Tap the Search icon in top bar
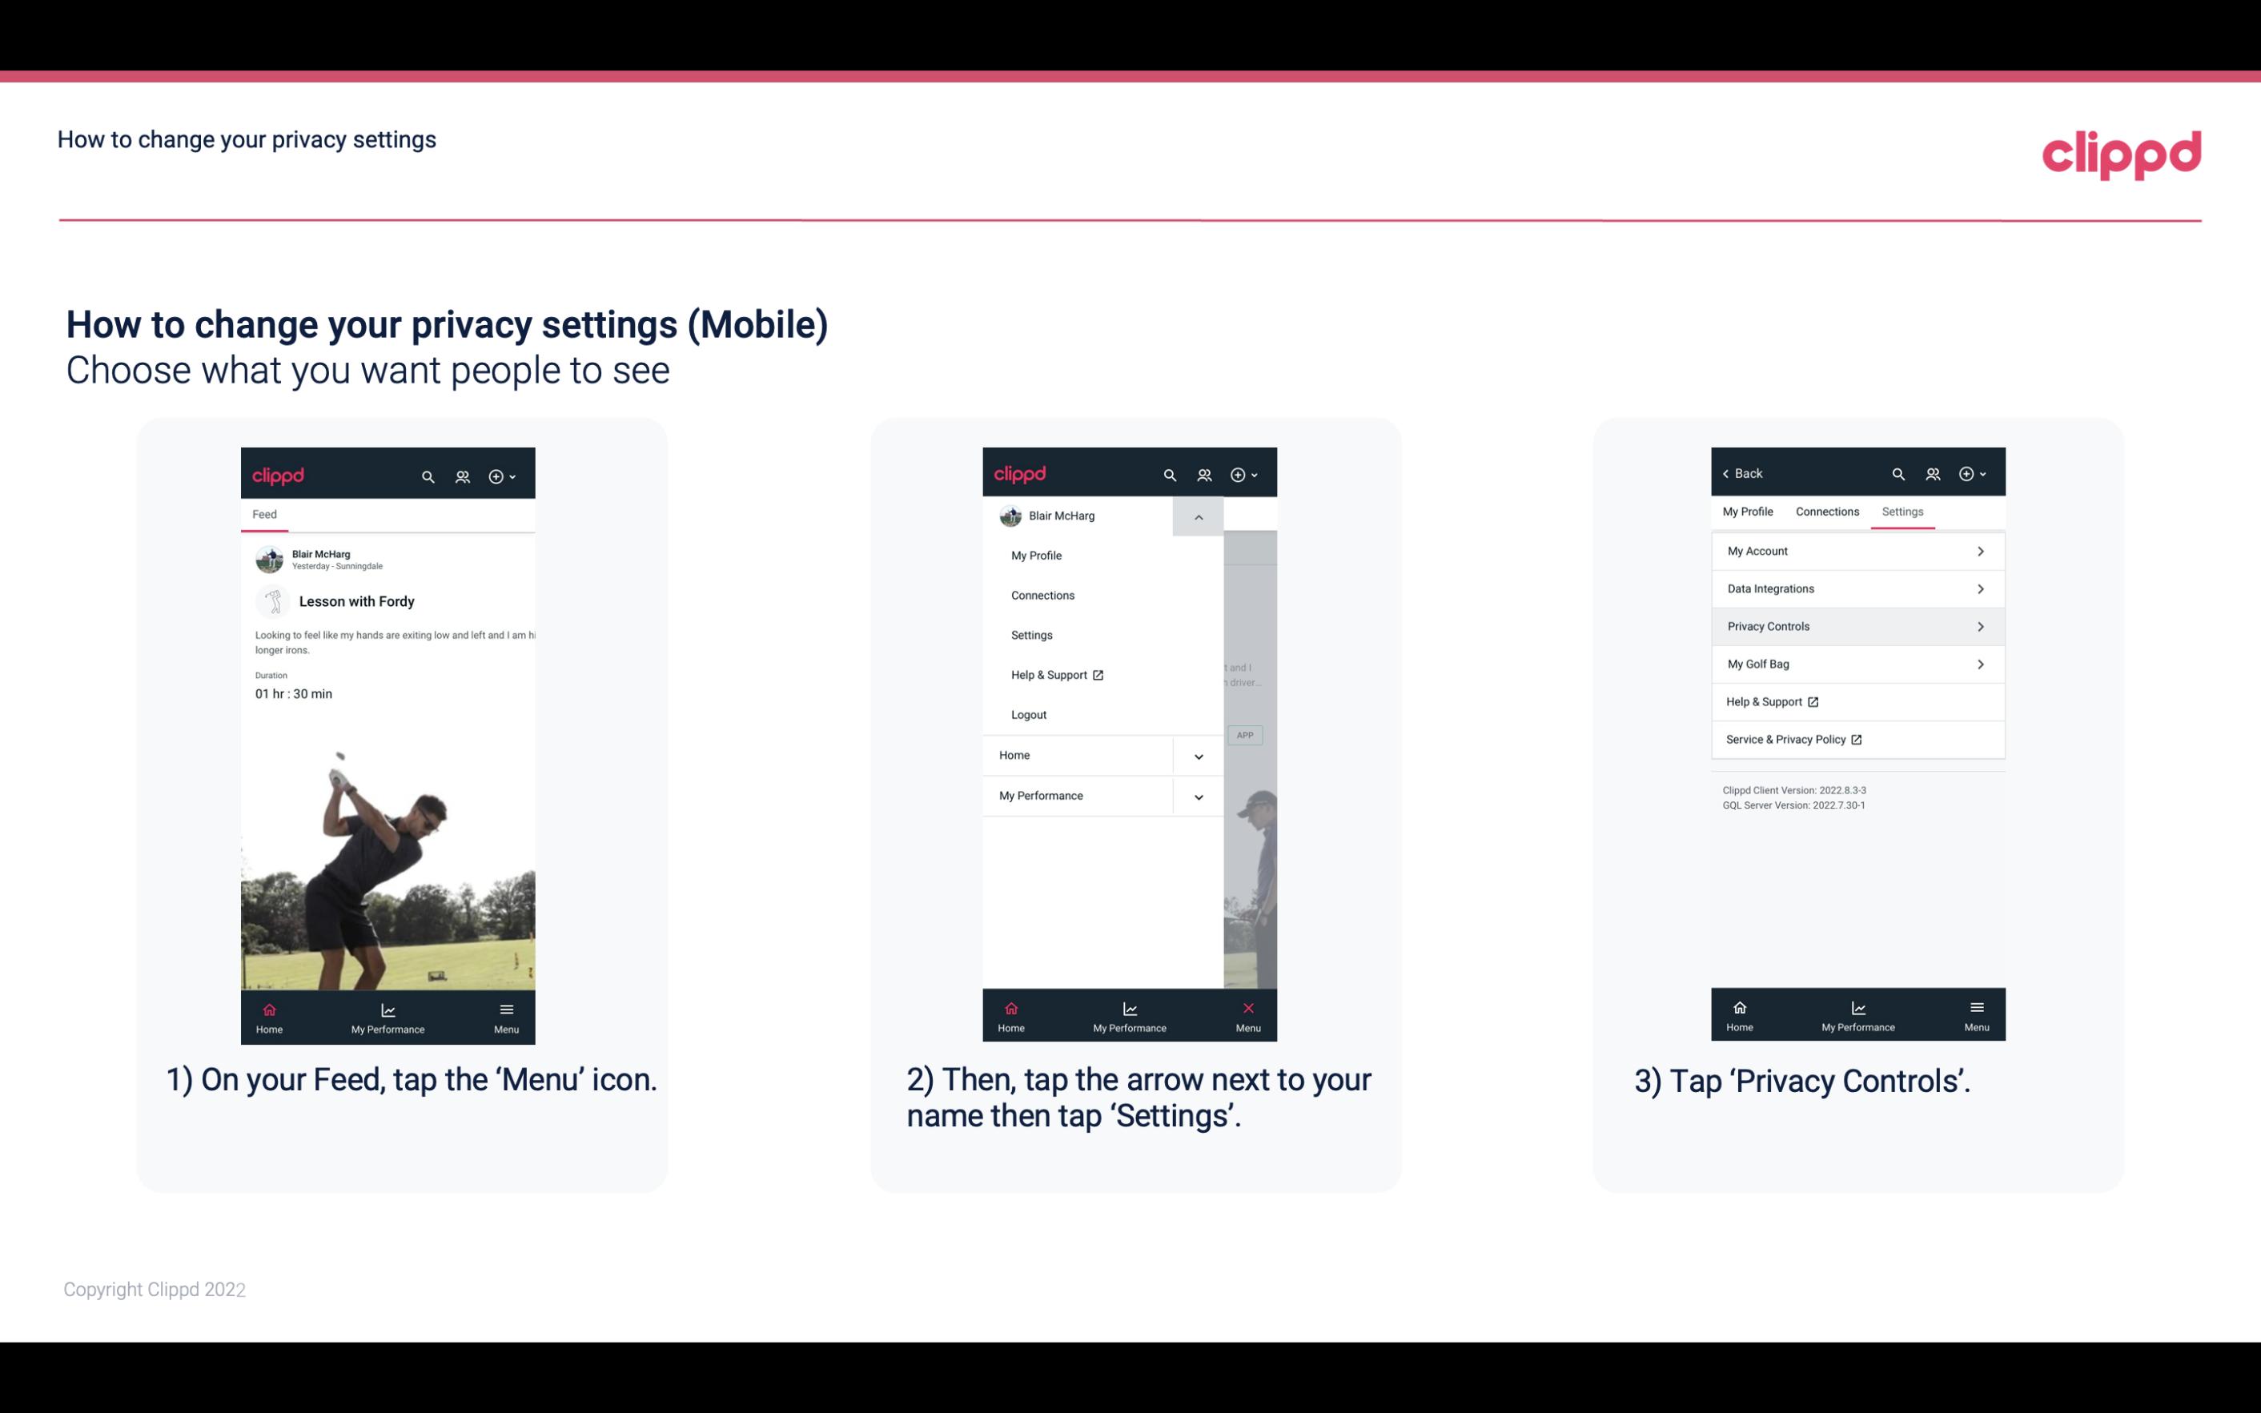This screenshot has width=2261, height=1413. point(427,476)
